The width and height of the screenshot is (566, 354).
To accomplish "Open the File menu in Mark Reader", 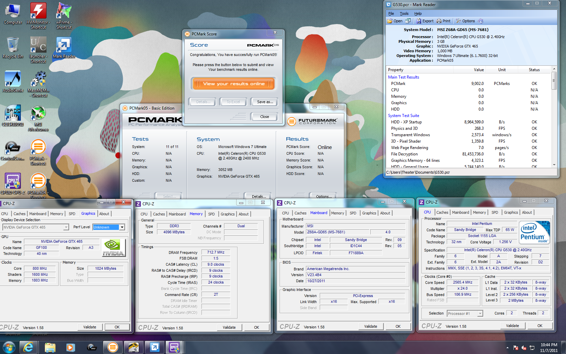I will click(x=391, y=13).
